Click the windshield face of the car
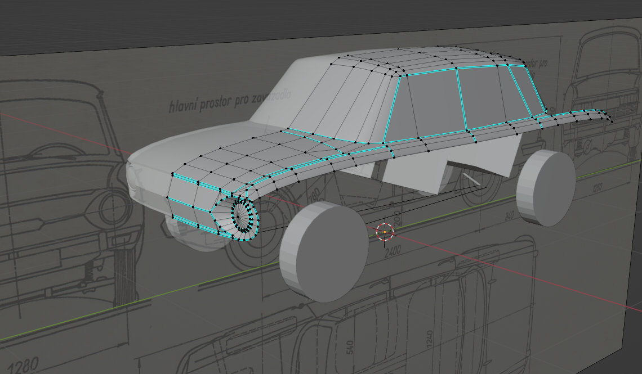This screenshot has width=642, height=374. pyautogui.click(x=340, y=102)
